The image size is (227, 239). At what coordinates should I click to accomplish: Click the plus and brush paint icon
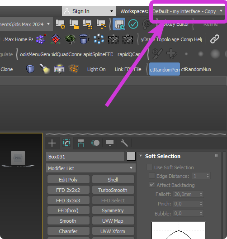point(172,54)
